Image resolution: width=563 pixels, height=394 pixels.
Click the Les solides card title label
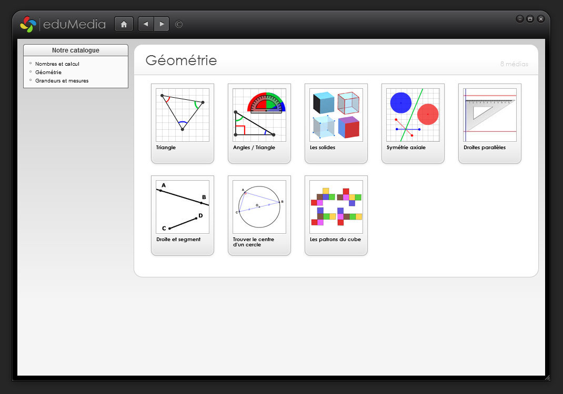point(323,148)
